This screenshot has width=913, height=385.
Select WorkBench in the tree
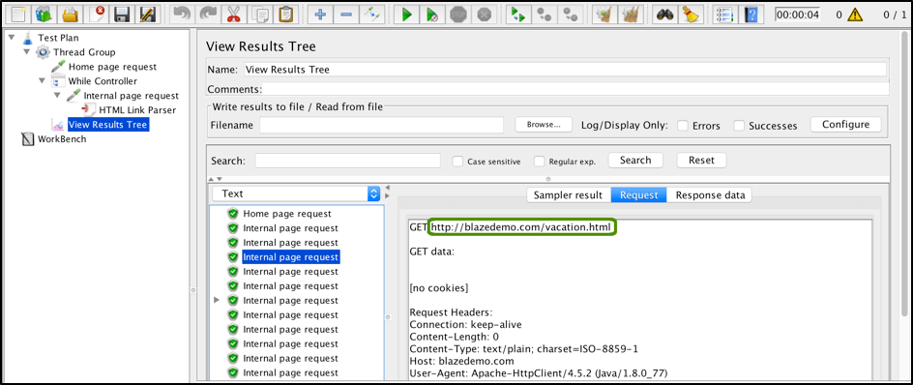point(62,139)
